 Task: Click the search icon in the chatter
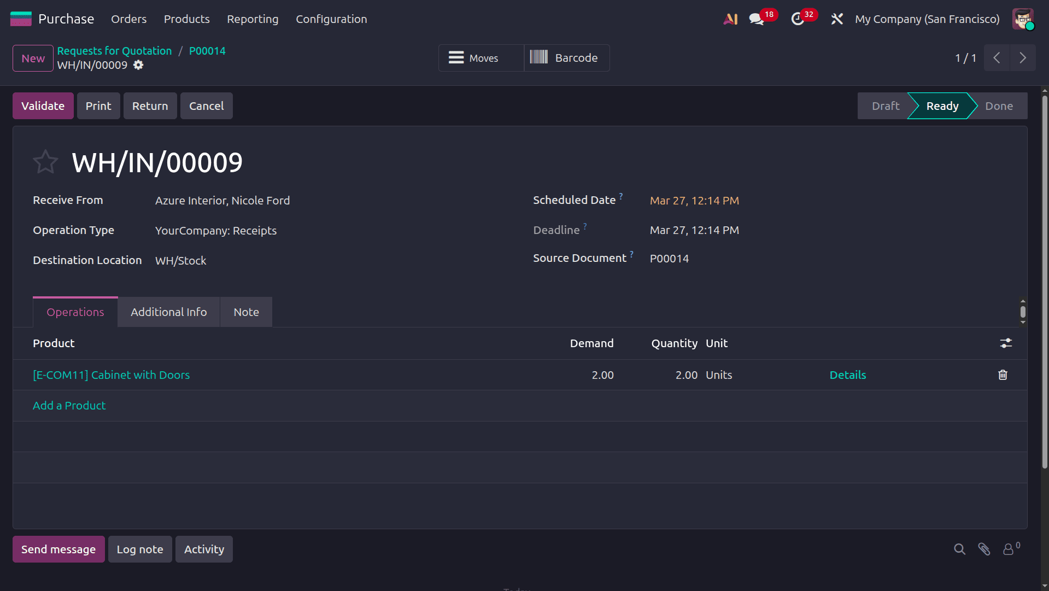tap(959, 549)
